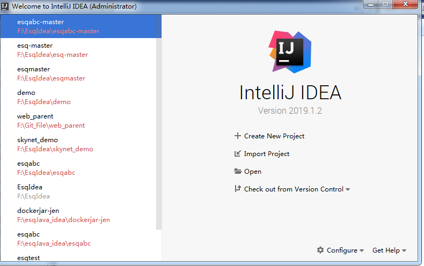Image resolution: width=424 pixels, height=266 pixels.
Task: Open the web_parent recent project
Action: coord(78,121)
